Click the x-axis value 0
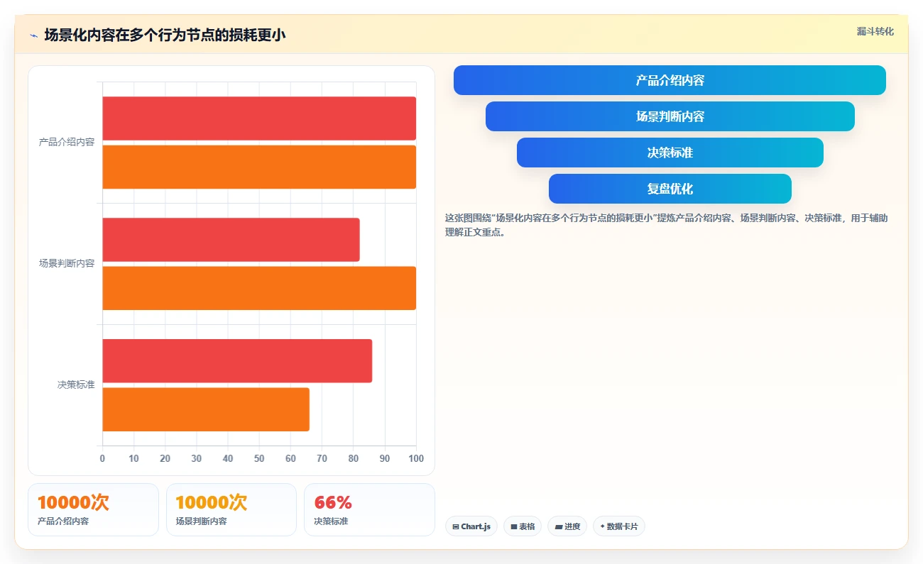 coord(102,458)
